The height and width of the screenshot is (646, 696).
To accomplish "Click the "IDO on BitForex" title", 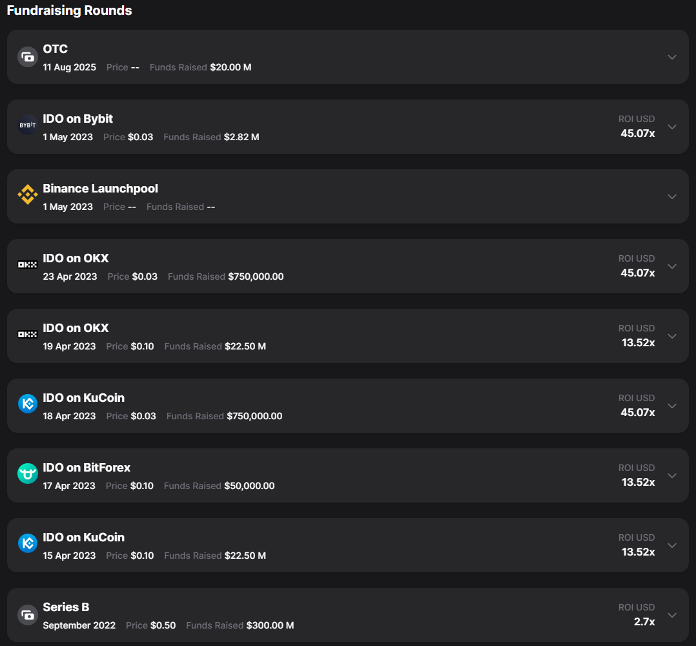I will (87, 468).
